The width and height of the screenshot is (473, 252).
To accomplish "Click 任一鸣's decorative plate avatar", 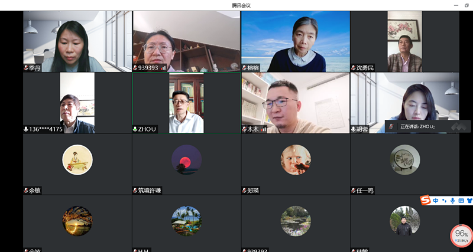I will coord(405,160).
